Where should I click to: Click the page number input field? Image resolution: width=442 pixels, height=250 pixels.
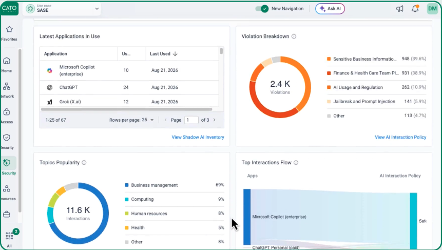click(191, 120)
